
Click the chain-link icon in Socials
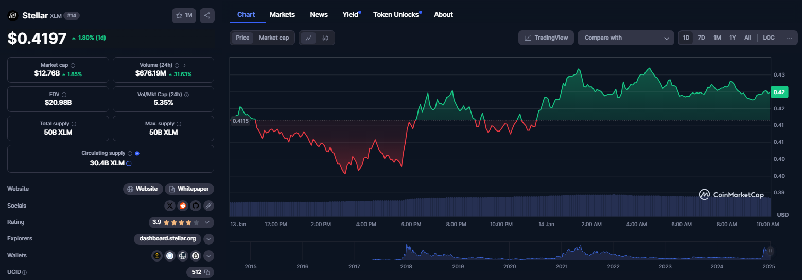pos(208,206)
